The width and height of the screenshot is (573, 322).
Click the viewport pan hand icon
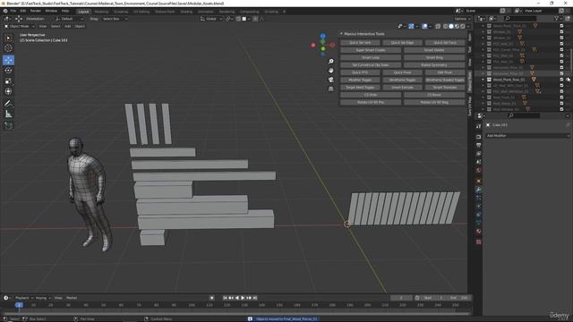coord(330,71)
